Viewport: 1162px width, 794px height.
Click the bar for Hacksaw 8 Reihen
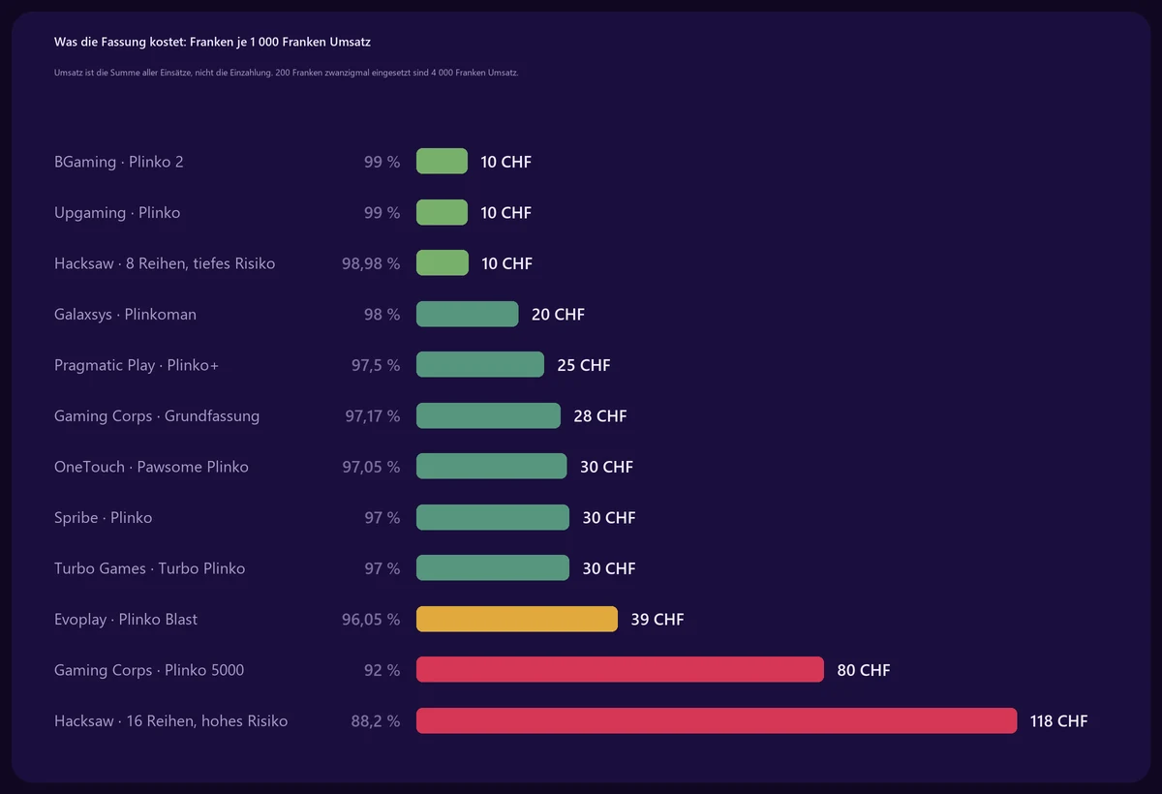click(x=443, y=263)
